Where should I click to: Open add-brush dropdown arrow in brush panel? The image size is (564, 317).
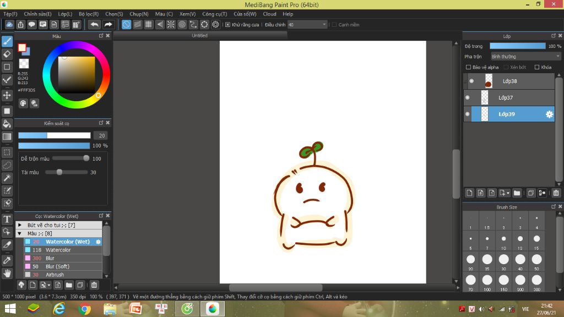(49, 286)
